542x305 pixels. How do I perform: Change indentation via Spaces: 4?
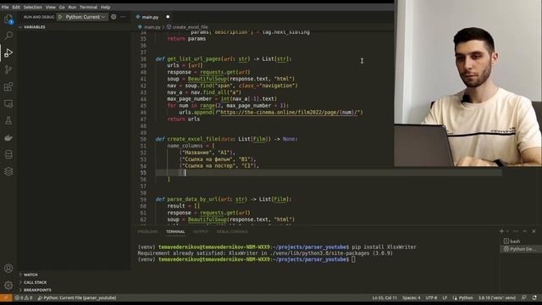[411, 297]
